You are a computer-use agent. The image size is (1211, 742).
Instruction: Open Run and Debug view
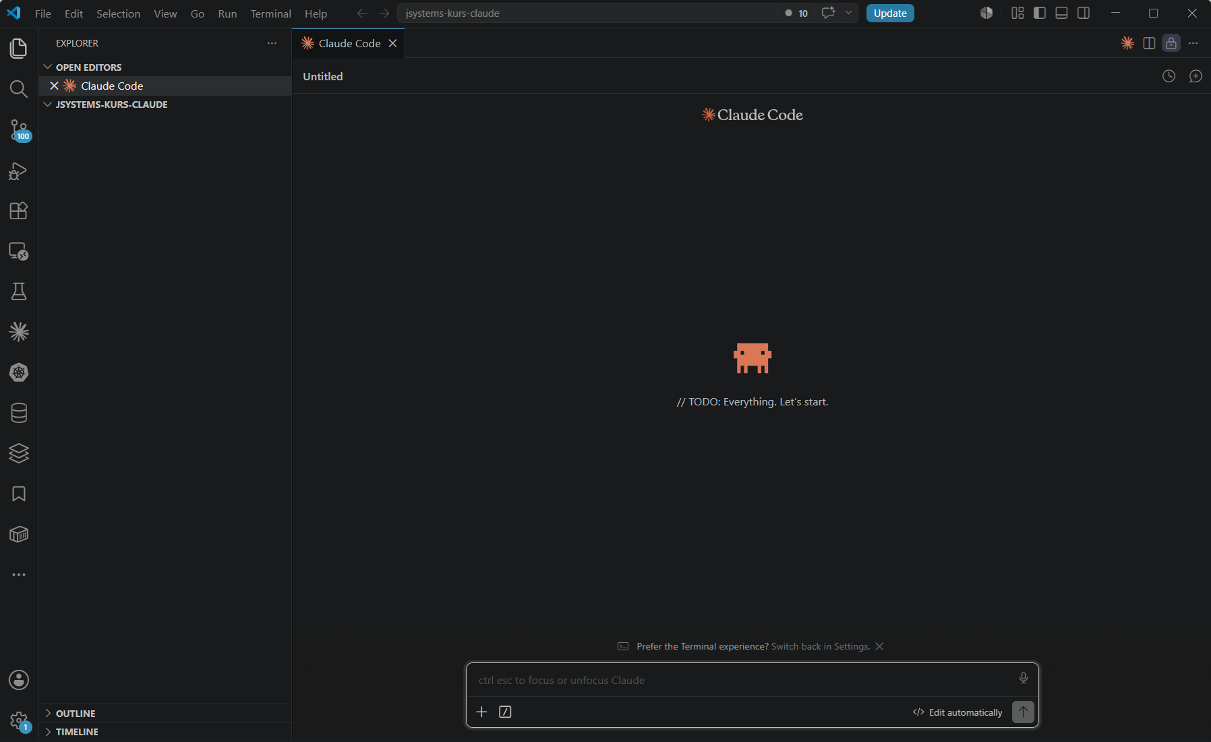(19, 171)
